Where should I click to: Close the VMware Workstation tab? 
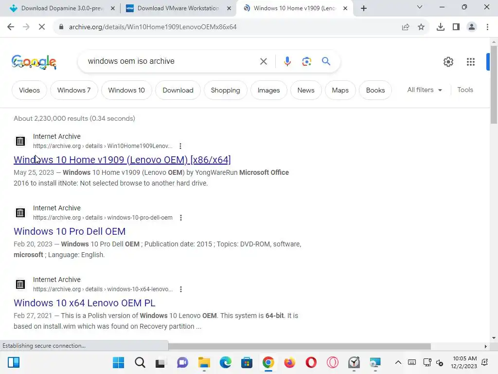[229, 9]
